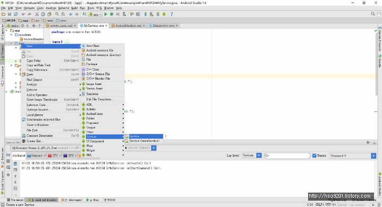Open the Refactor menu in menu bar
The image size is (382, 207).
point(64,8)
